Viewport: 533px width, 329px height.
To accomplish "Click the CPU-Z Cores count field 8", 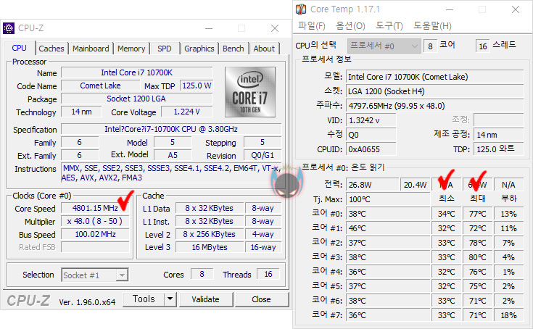I will click(202, 274).
